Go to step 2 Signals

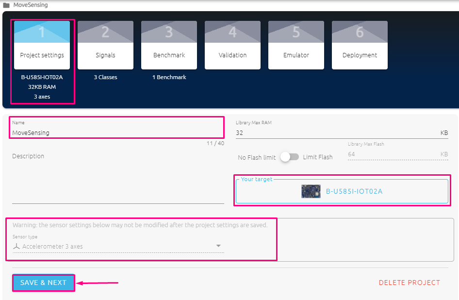105,45
